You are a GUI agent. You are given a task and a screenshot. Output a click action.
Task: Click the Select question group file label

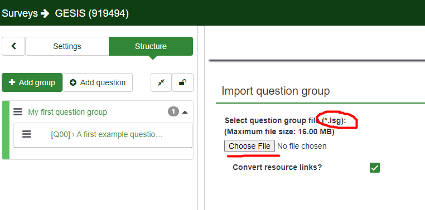[x=286, y=121]
